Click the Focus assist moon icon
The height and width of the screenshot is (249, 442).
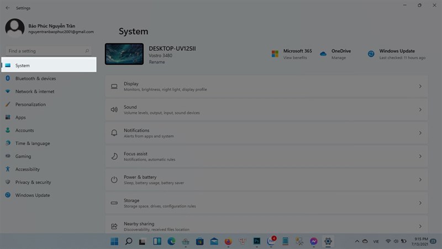click(x=114, y=156)
